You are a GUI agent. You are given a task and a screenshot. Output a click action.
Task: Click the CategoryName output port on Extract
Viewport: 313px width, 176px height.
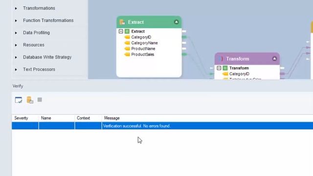(x=184, y=43)
